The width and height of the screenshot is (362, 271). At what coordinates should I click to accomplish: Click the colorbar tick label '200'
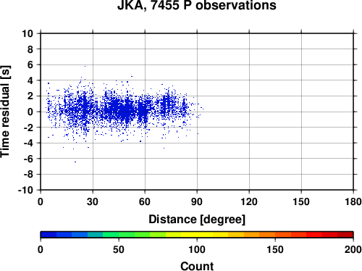click(x=353, y=249)
